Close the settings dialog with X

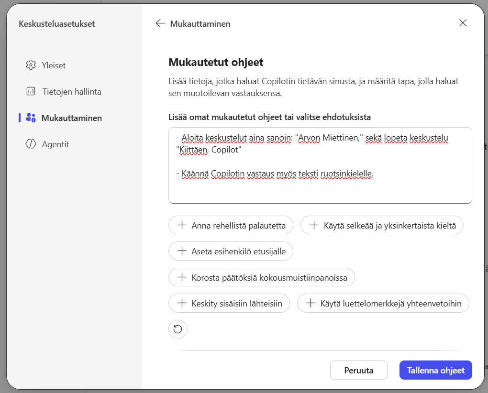point(463,23)
